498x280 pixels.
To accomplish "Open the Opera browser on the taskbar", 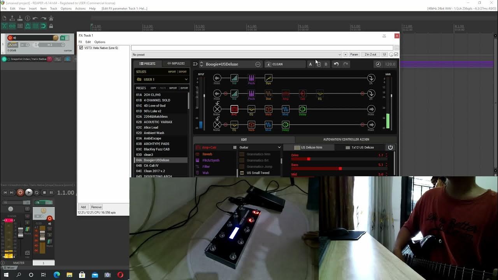I will coord(120,275).
